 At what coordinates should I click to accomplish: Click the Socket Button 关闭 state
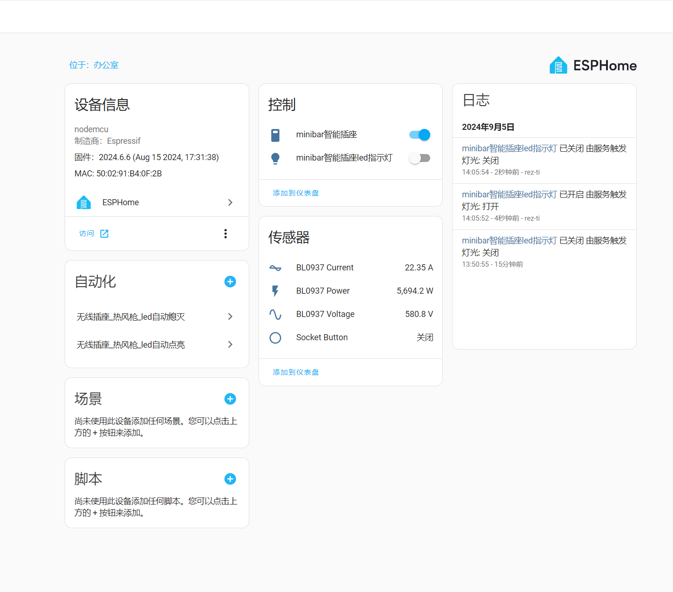click(x=425, y=337)
